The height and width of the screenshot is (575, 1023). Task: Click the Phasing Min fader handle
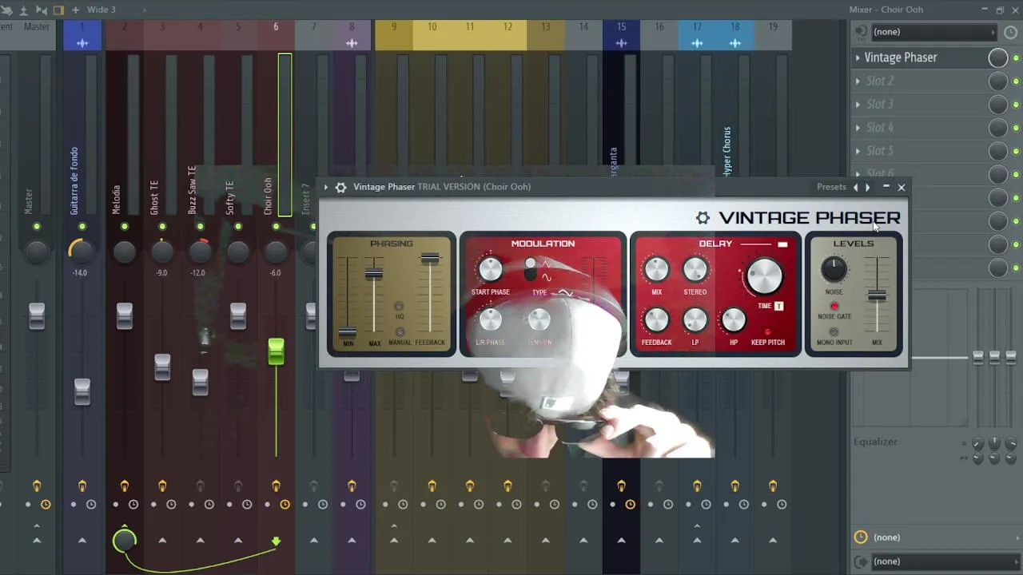point(348,332)
